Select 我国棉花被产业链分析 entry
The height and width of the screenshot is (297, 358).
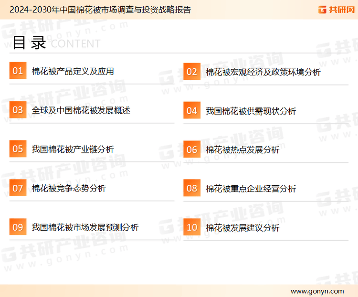tap(73, 149)
